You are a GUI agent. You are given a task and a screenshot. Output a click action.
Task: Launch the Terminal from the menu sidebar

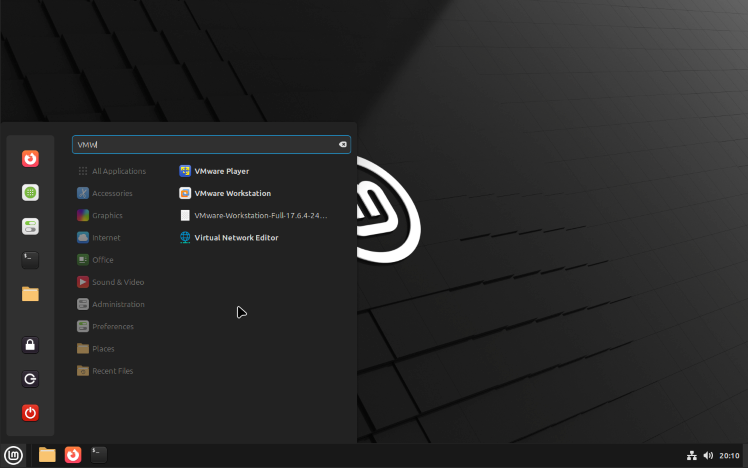coord(30,260)
